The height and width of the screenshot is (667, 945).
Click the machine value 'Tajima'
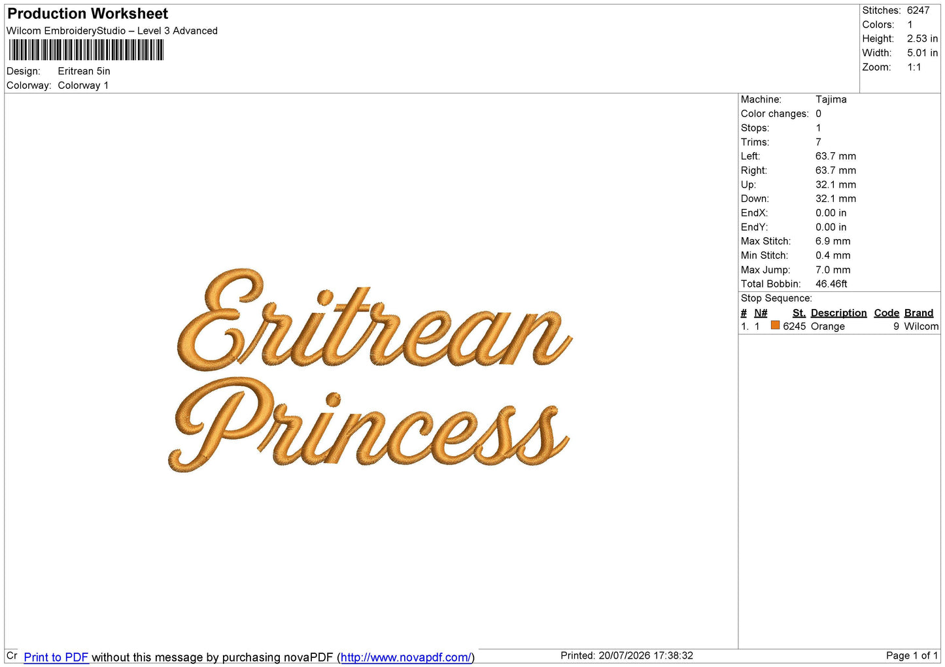point(831,99)
